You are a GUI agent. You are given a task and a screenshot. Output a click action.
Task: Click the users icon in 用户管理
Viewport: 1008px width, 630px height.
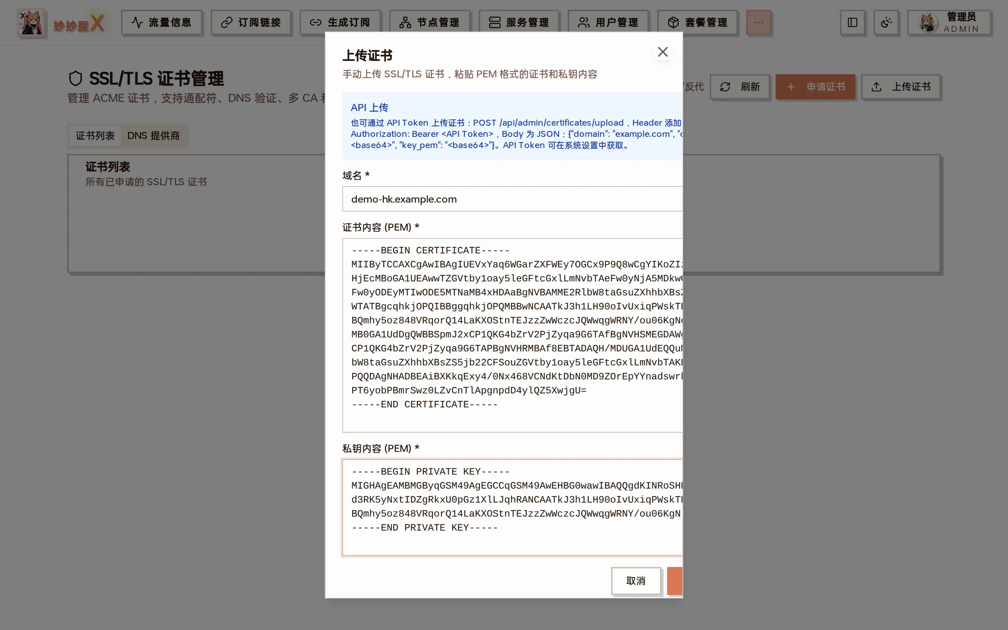point(583,22)
